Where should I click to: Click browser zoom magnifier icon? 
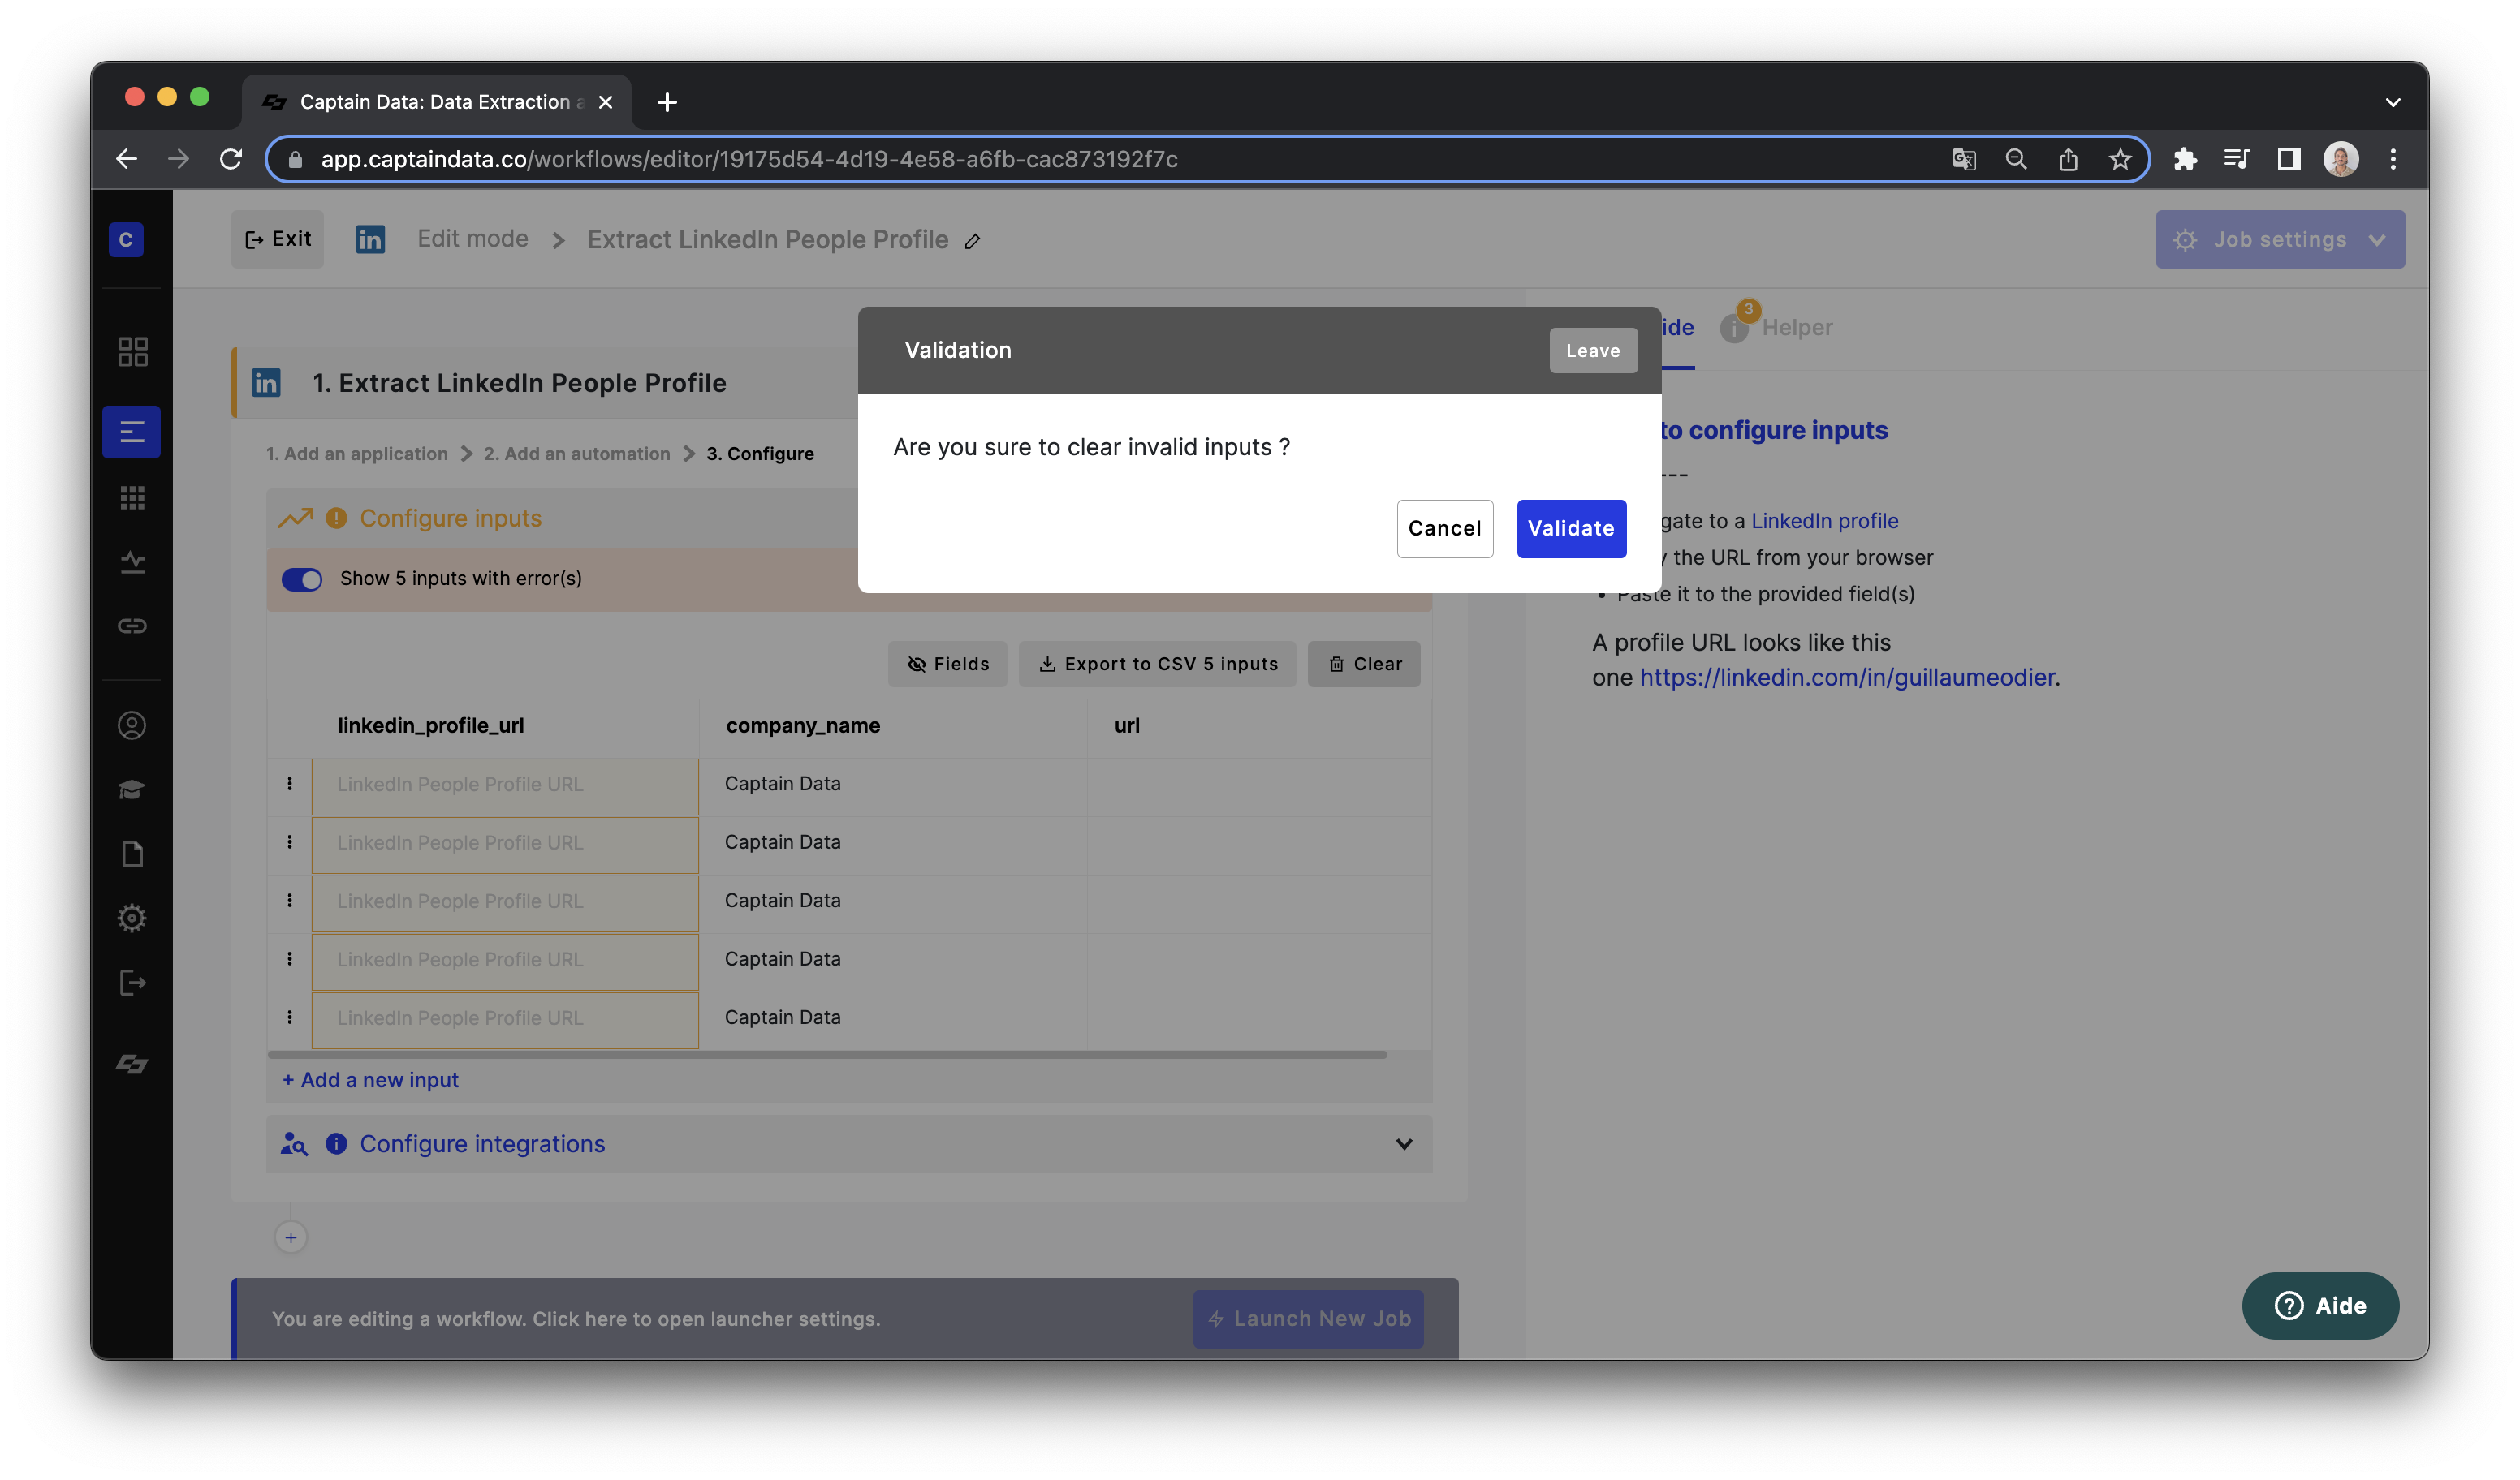[x=2015, y=159]
